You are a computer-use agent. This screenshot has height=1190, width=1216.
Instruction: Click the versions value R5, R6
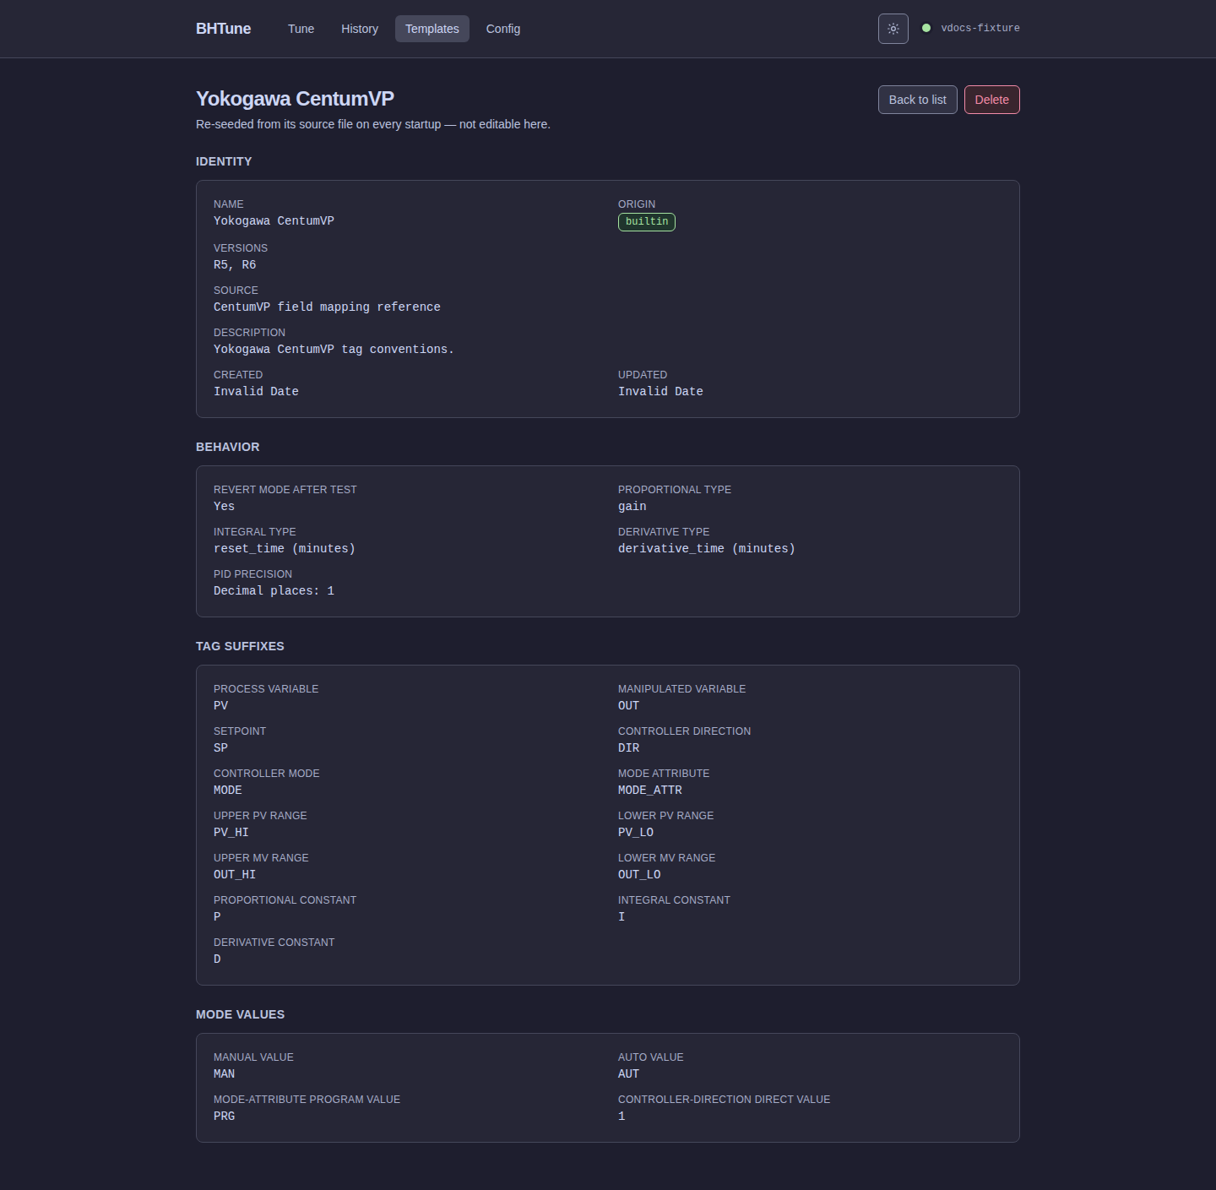pos(235,265)
